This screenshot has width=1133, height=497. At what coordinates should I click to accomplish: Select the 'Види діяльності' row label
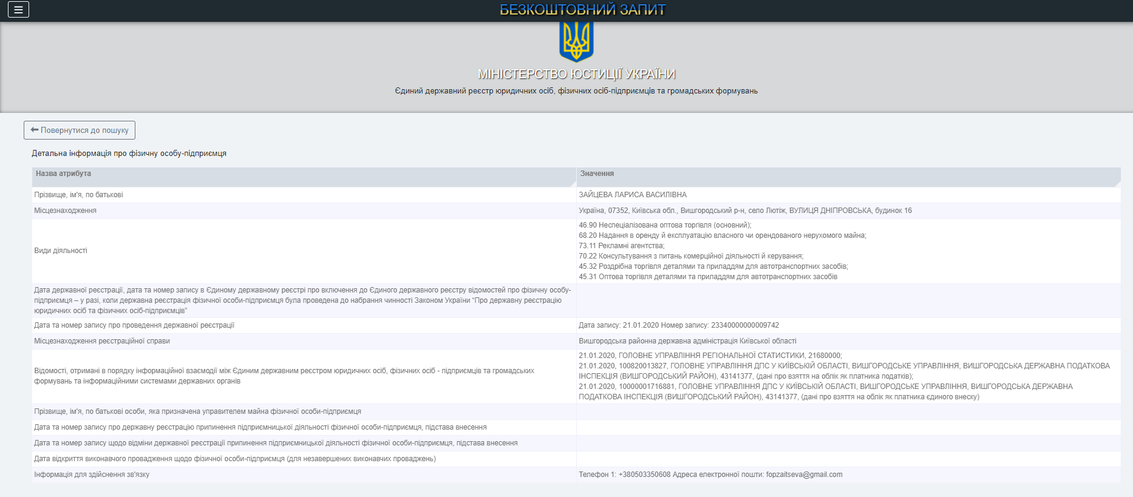click(61, 251)
